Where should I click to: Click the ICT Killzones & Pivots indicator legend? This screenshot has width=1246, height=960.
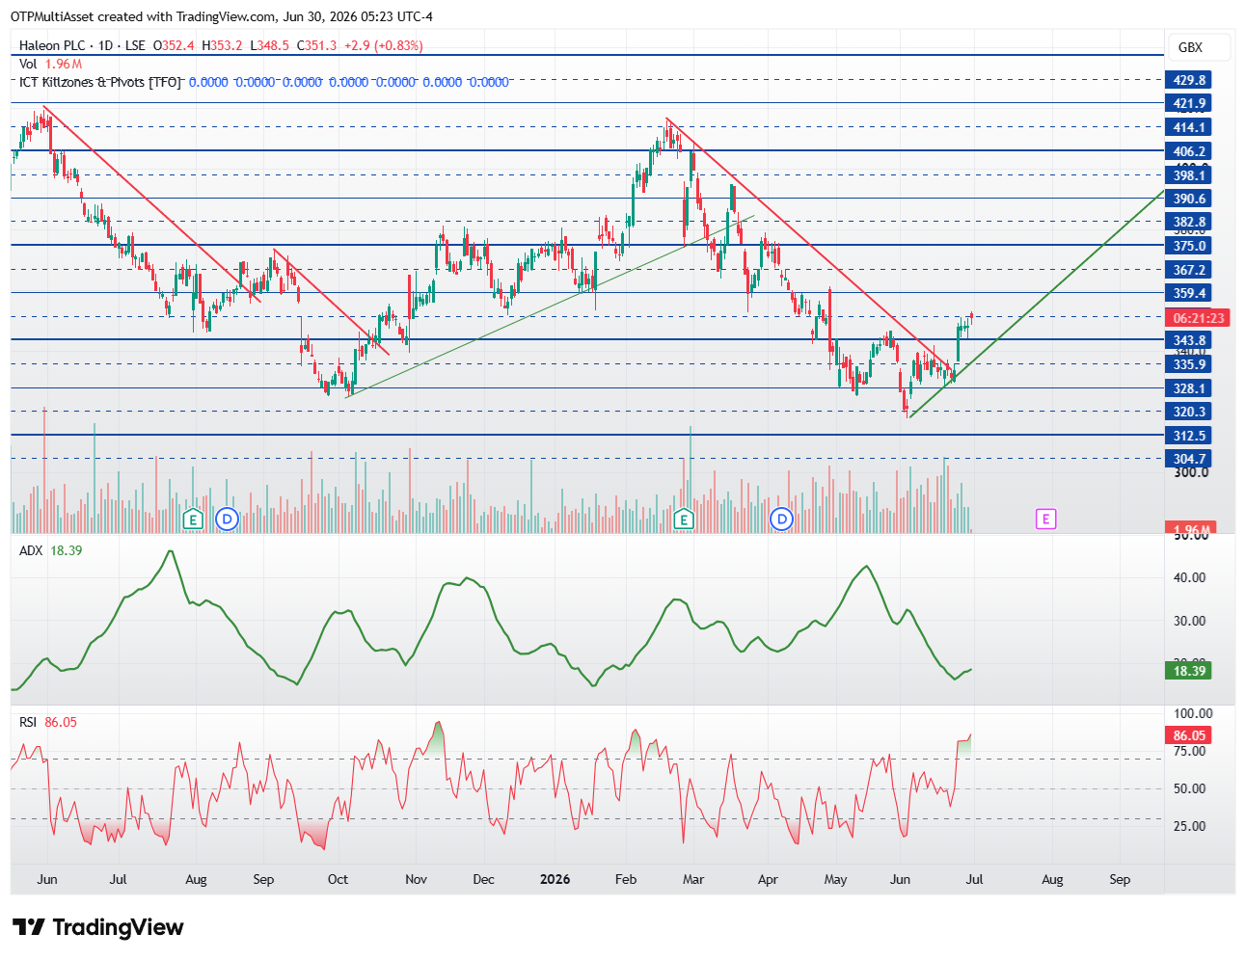click(x=100, y=82)
